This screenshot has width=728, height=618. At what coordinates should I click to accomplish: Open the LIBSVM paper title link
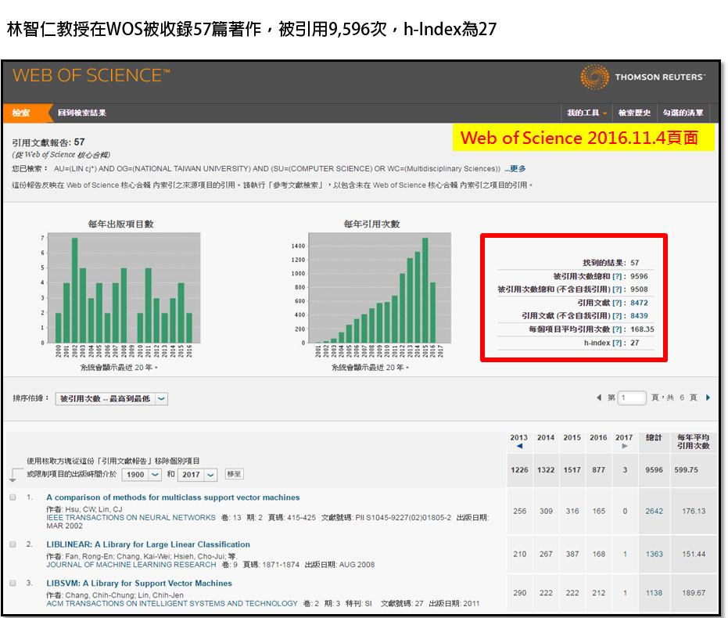coord(139,583)
